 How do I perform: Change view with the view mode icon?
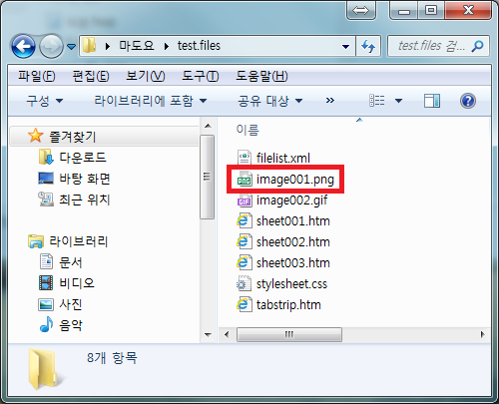coord(377,101)
